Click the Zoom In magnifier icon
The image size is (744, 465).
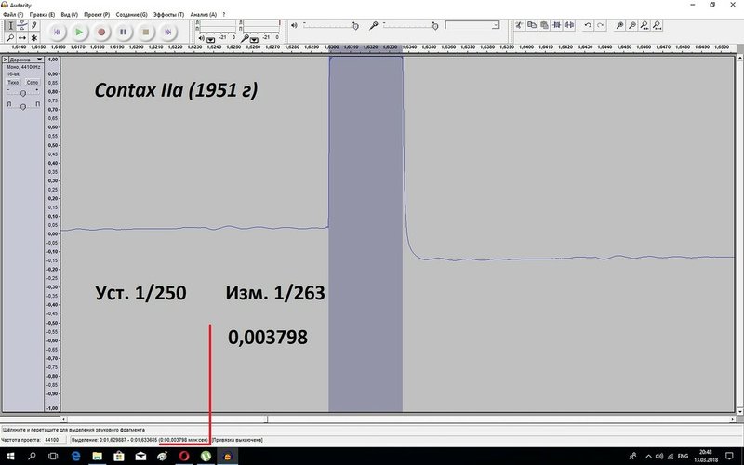(619, 25)
